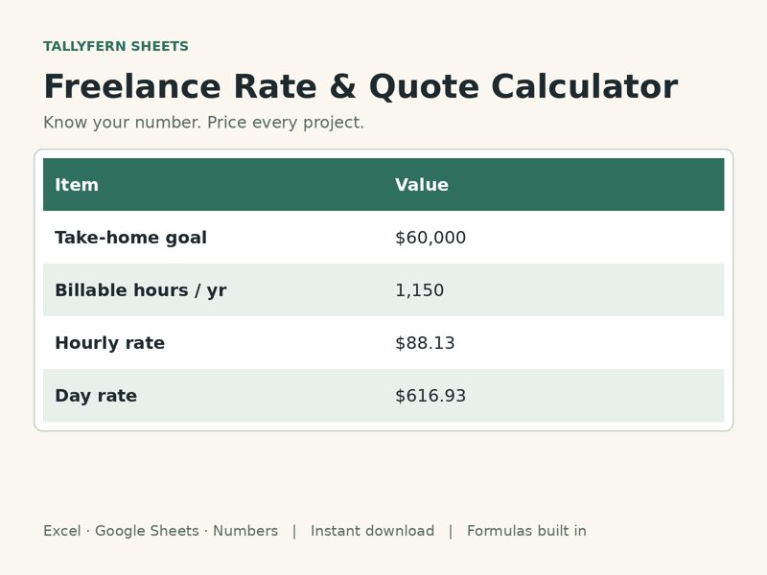This screenshot has width=767, height=575.
Task: Click the 'Excel · Google Sheets · Numbers' footer text
Action: coord(160,531)
